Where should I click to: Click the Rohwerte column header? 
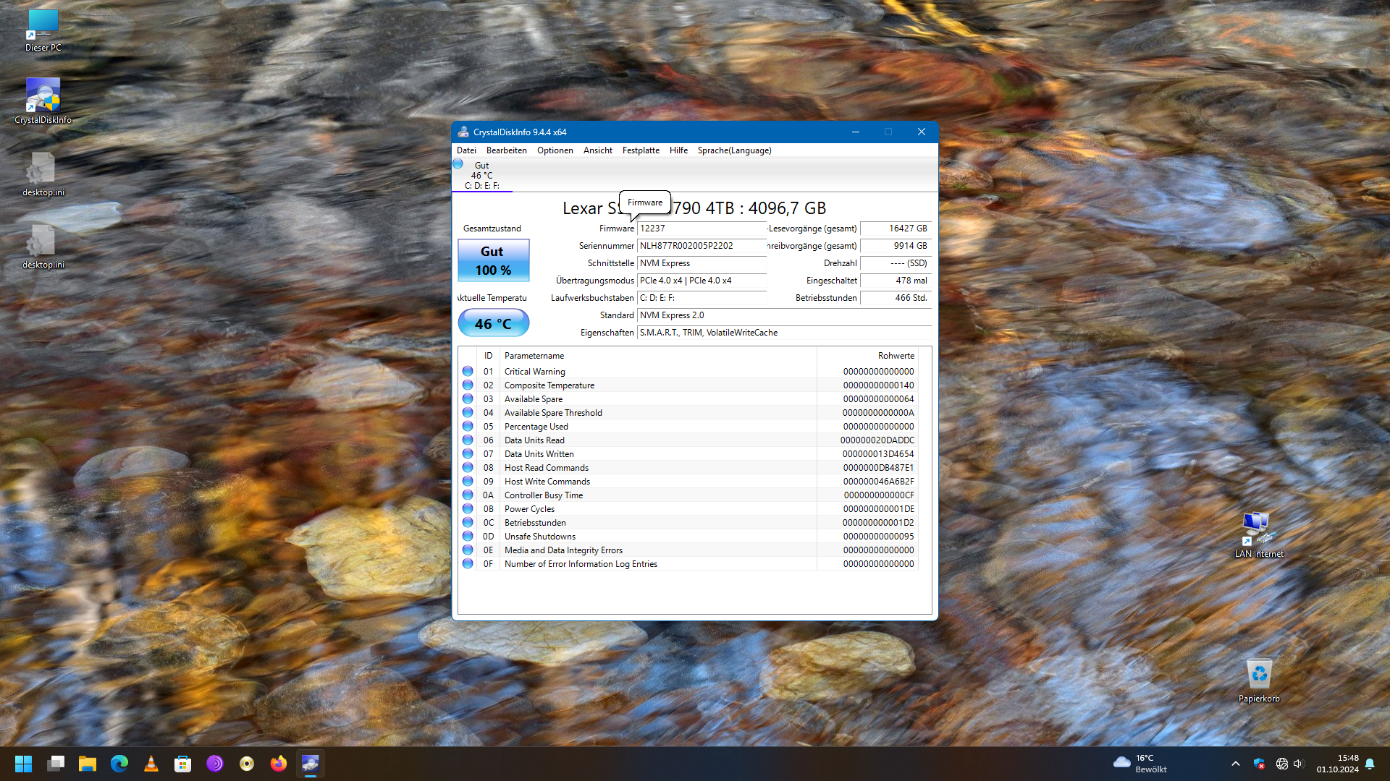896,356
